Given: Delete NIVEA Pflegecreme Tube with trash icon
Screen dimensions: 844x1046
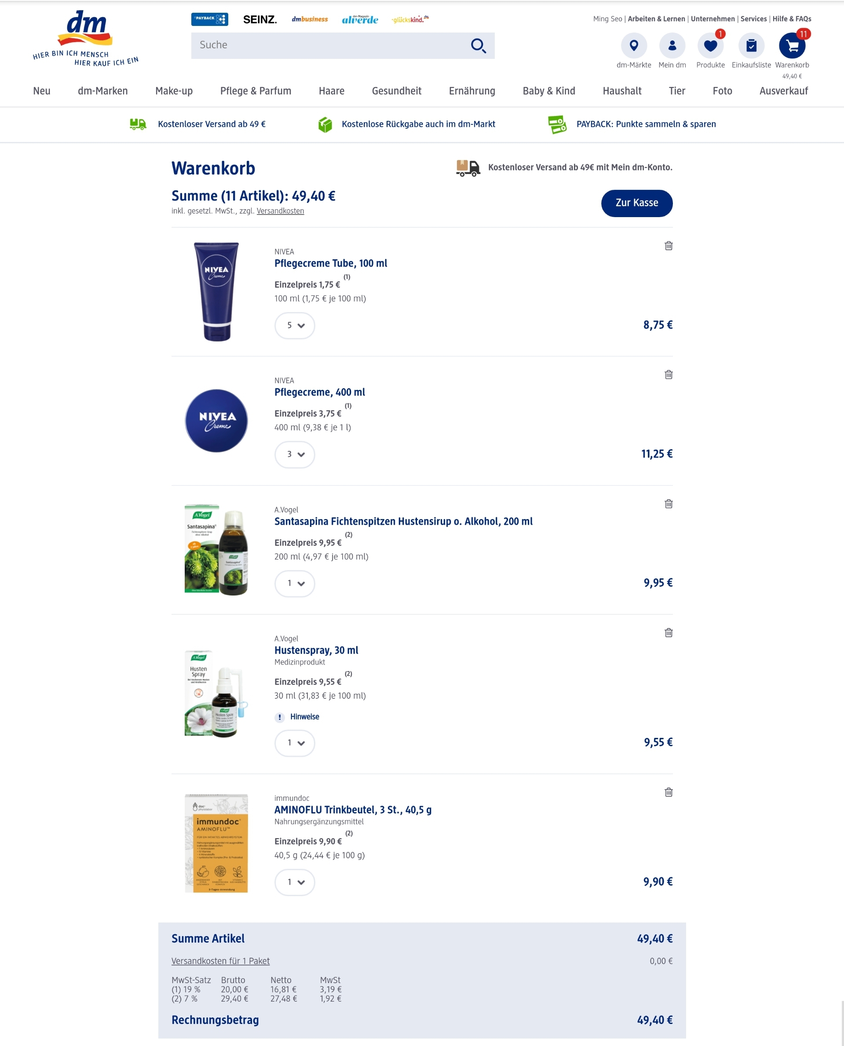Looking at the screenshot, I should click(669, 246).
